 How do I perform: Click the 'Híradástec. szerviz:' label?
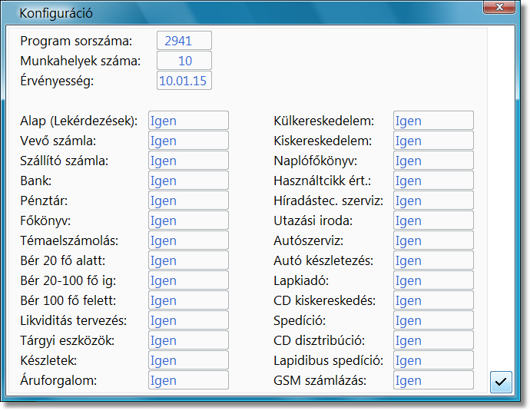click(329, 201)
